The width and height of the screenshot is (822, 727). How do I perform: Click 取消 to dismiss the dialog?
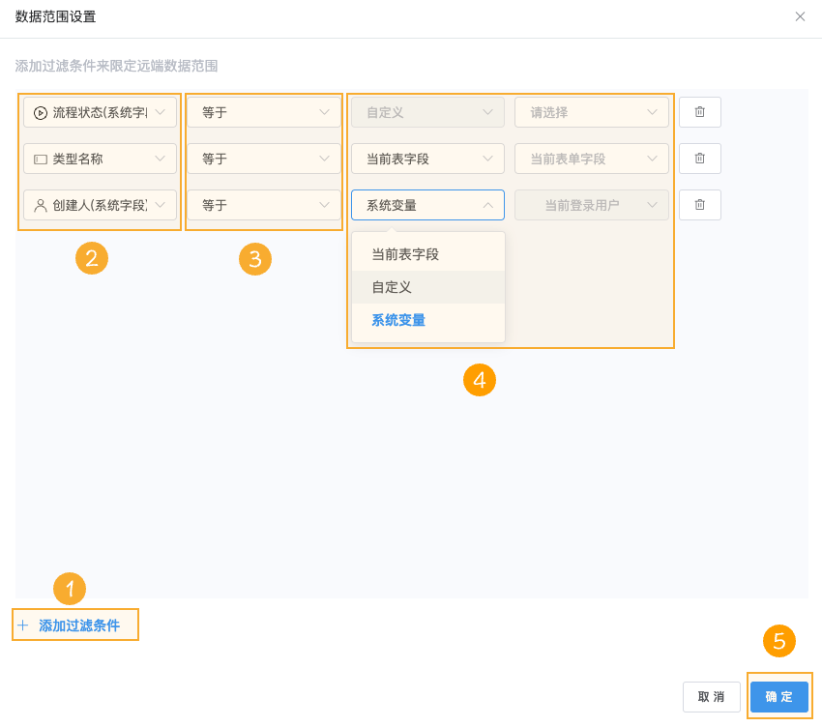coord(712,696)
